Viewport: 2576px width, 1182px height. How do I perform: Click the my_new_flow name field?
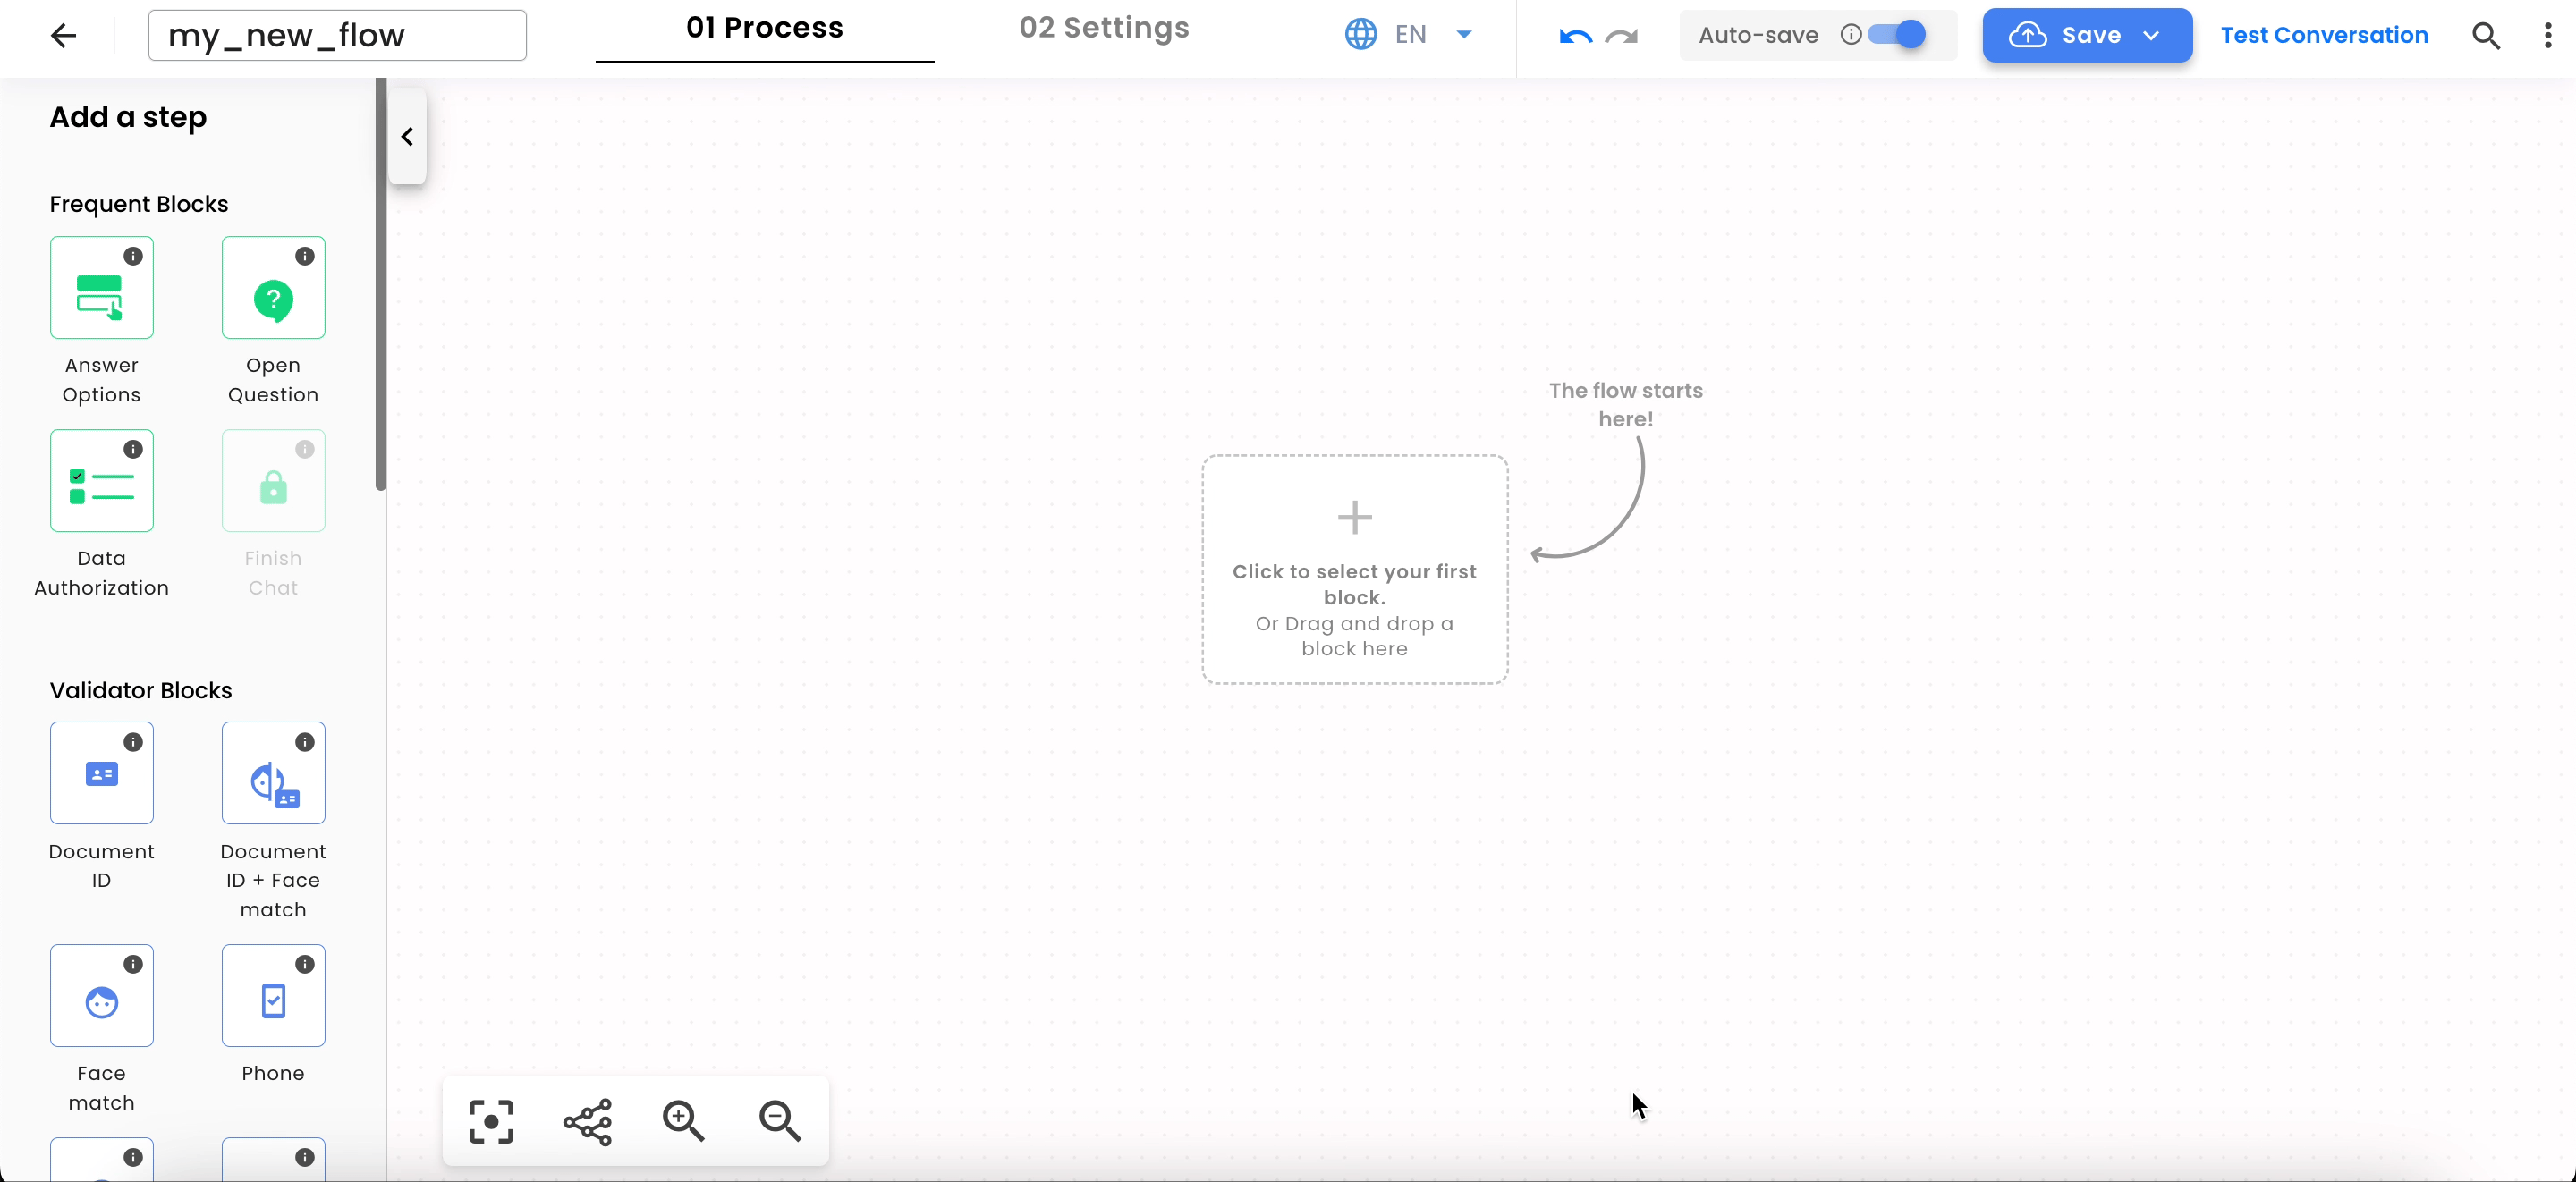[337, 35]
